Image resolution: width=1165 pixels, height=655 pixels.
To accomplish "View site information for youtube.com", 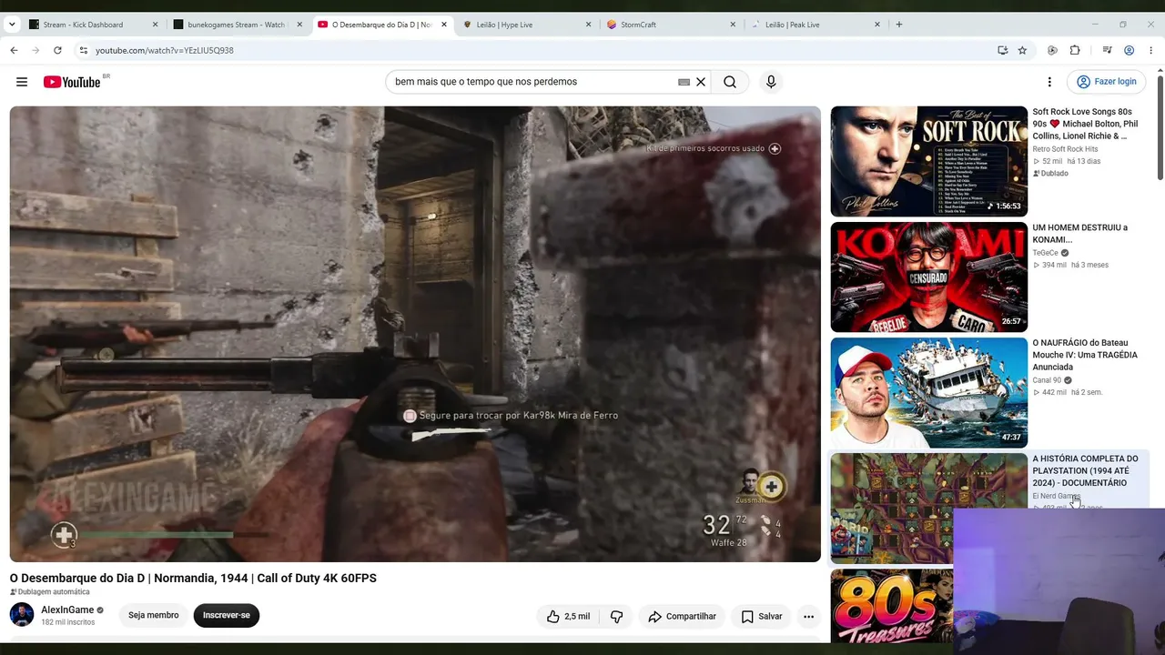I will click(x=83, y=50).
